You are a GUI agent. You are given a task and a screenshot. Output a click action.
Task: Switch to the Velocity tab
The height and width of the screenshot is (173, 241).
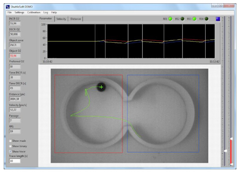coord(61,19)
